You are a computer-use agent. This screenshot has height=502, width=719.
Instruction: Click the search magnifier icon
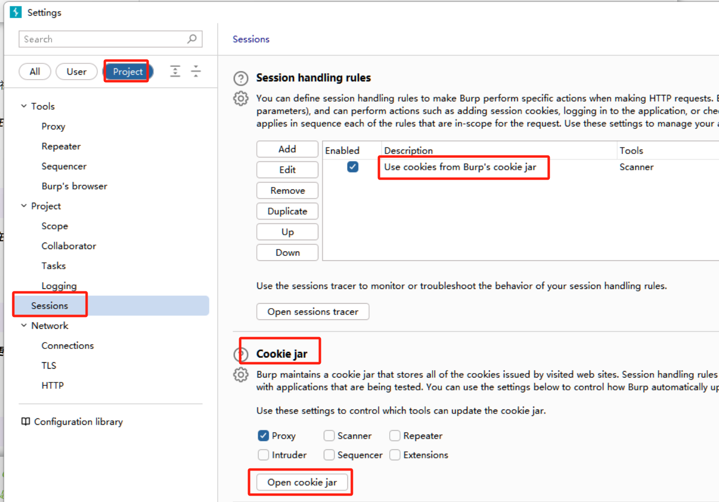(192, 39)
